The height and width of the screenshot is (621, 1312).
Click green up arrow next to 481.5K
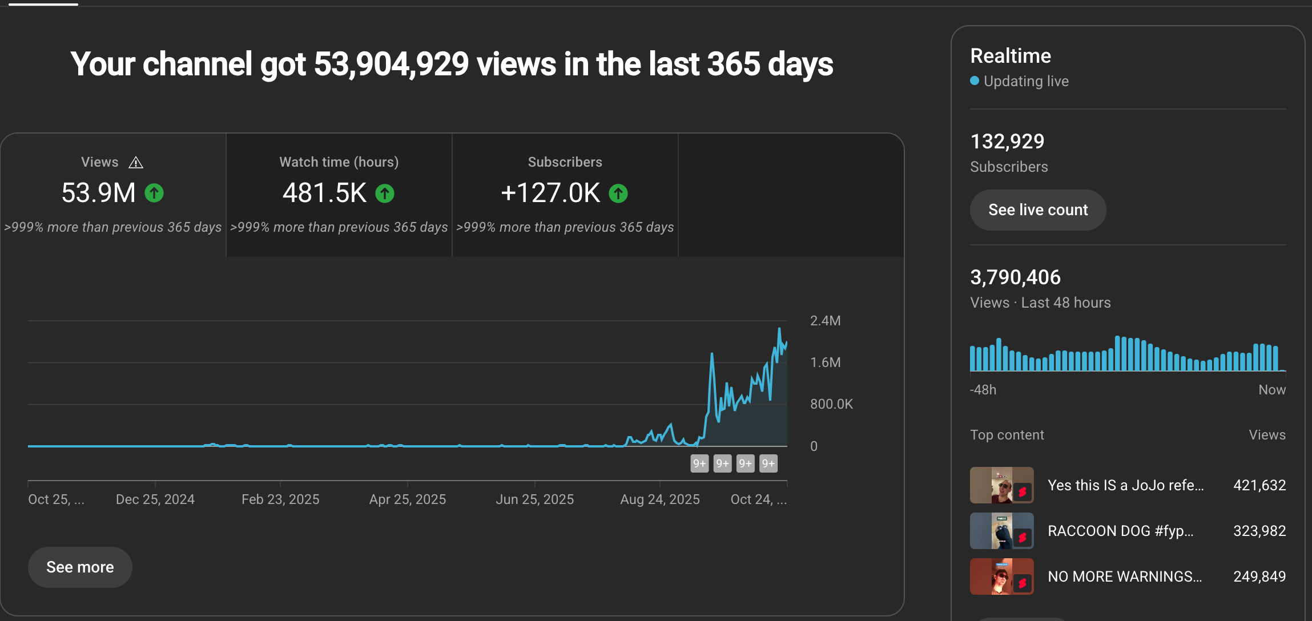[385, 193]
